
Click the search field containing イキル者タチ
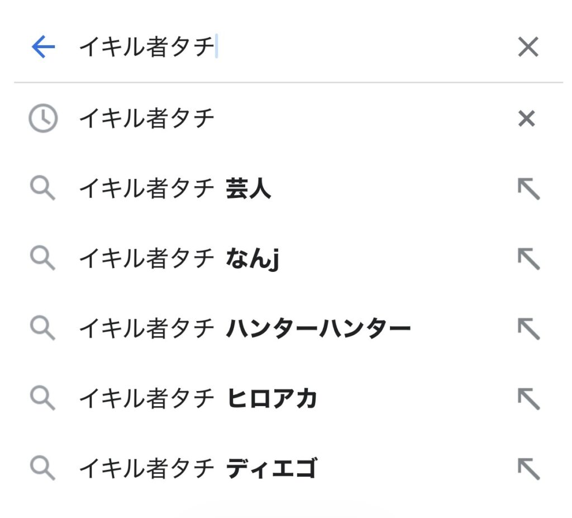pyautogui.click(x=279, y=48)
